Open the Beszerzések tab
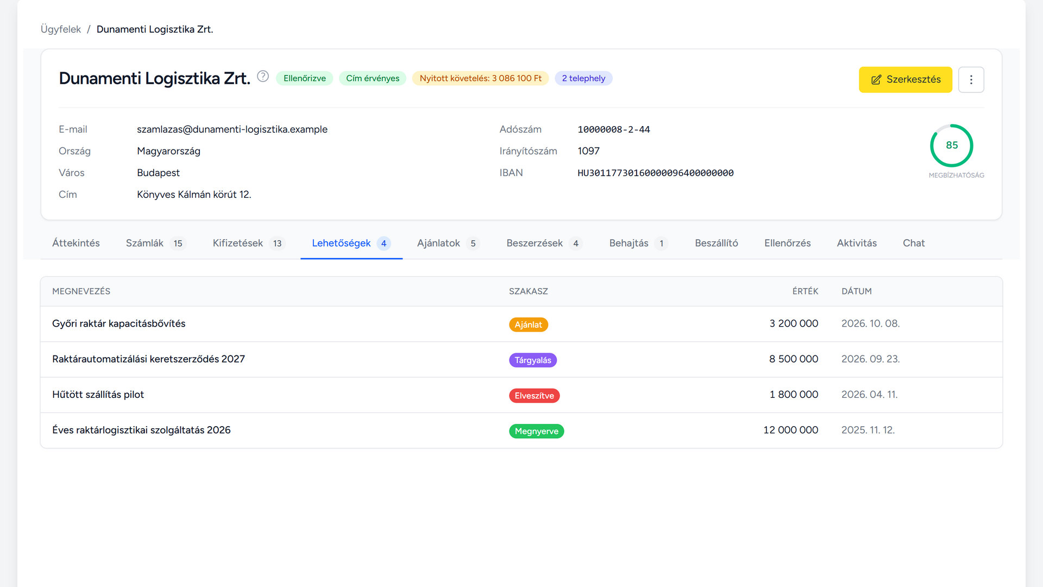 545,243
